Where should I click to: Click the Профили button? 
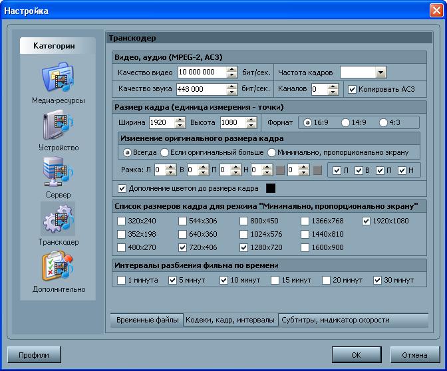pos(34,354)
